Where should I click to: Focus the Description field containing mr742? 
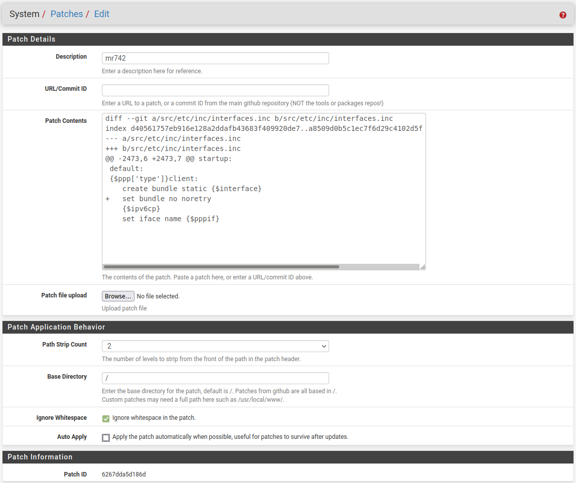pos(215,58)
